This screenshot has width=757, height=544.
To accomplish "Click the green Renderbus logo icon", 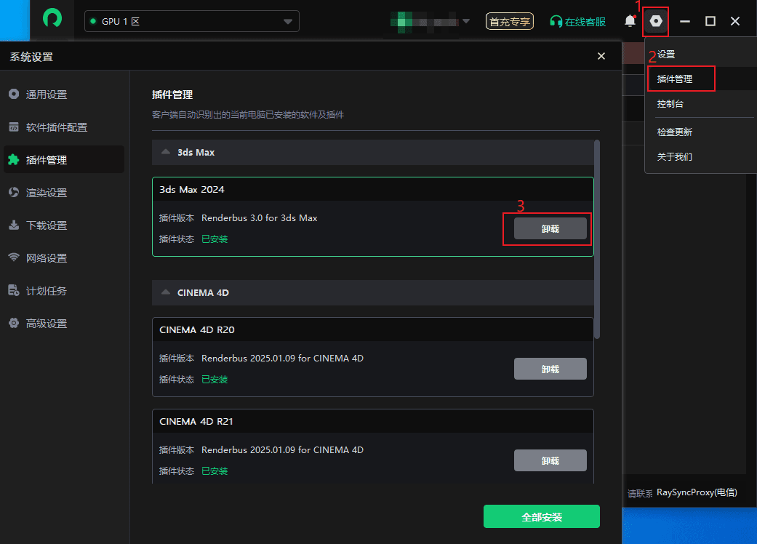I will point(52,19).
